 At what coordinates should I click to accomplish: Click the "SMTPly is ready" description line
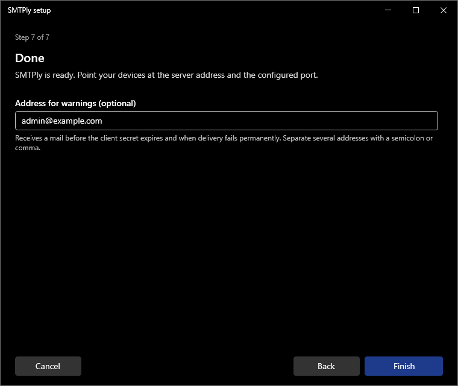click(166, 75)
